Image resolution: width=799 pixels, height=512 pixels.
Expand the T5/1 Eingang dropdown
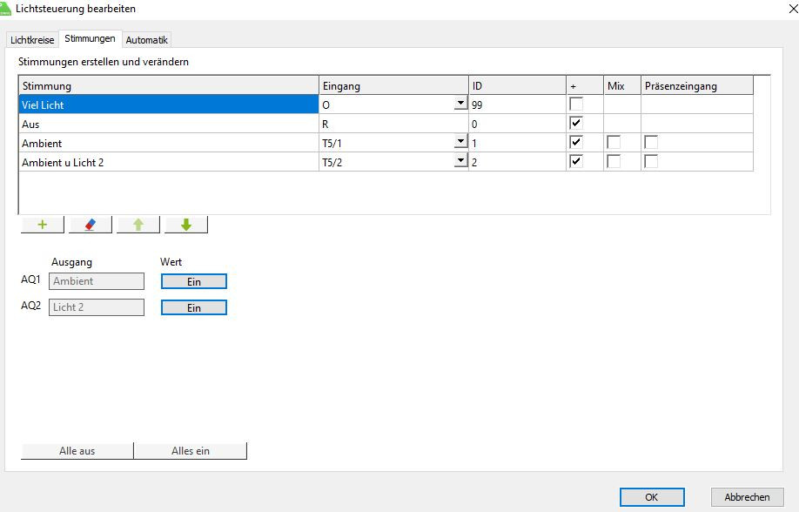[x=460, y=143]
